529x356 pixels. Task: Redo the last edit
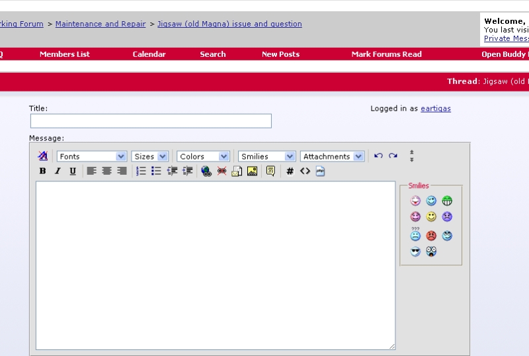(393, 156)
